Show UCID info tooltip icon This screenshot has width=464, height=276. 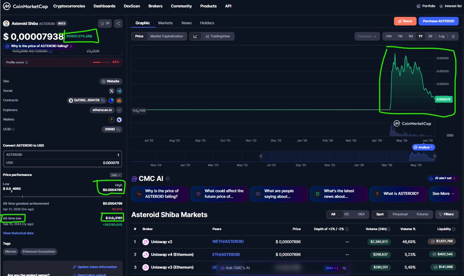(14, 129)
